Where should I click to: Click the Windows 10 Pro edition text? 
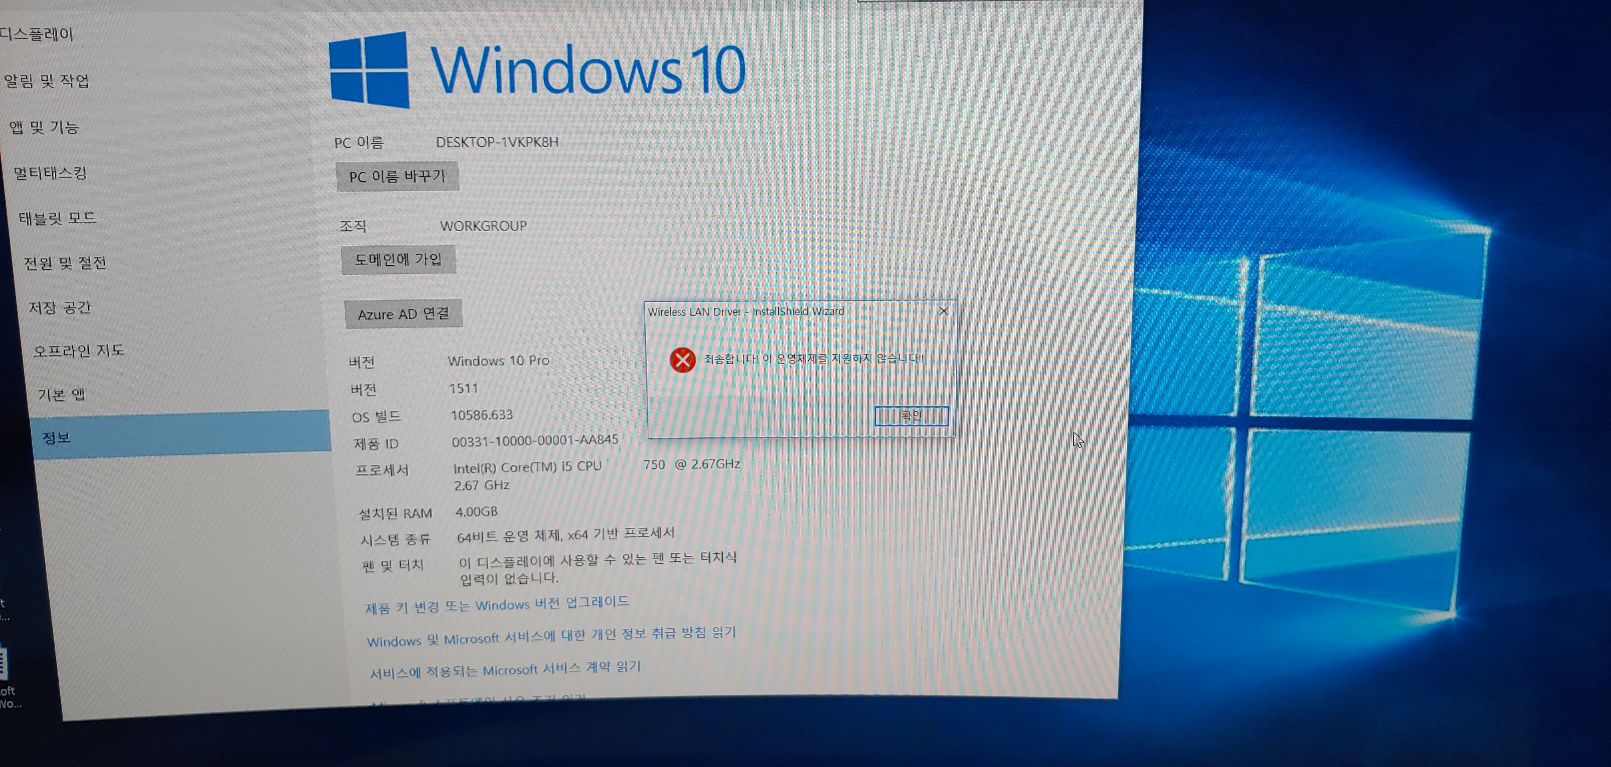(x=498, y=361)
